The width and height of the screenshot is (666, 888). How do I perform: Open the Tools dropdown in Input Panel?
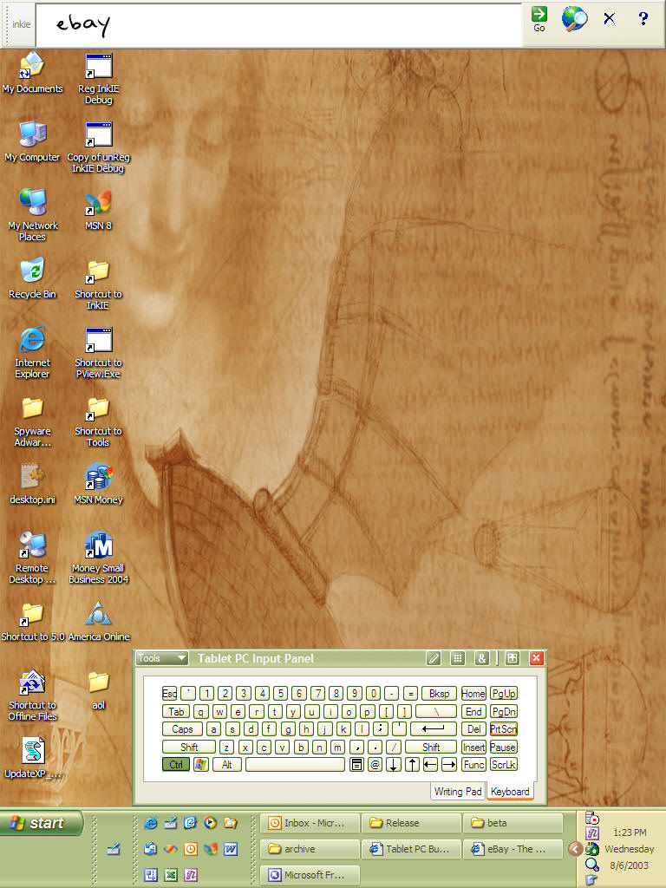coord(162,658)
